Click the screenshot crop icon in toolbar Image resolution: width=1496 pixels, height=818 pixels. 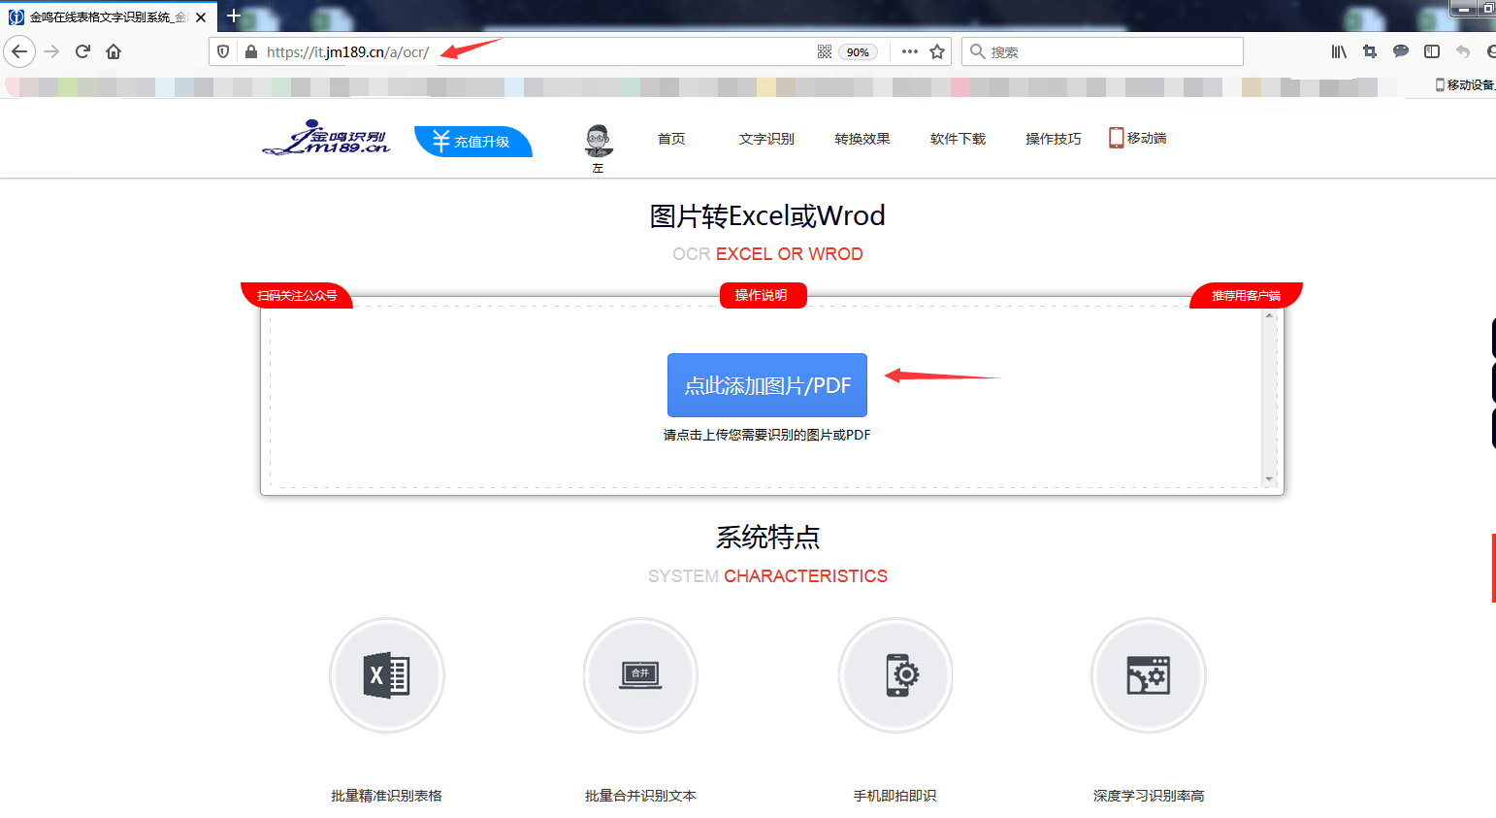[1370, 51]
